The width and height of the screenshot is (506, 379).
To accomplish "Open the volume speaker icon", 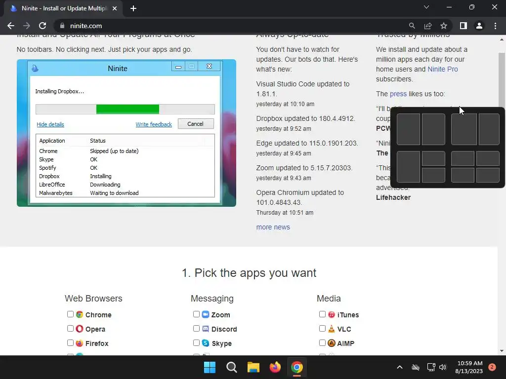I will 443,367.
